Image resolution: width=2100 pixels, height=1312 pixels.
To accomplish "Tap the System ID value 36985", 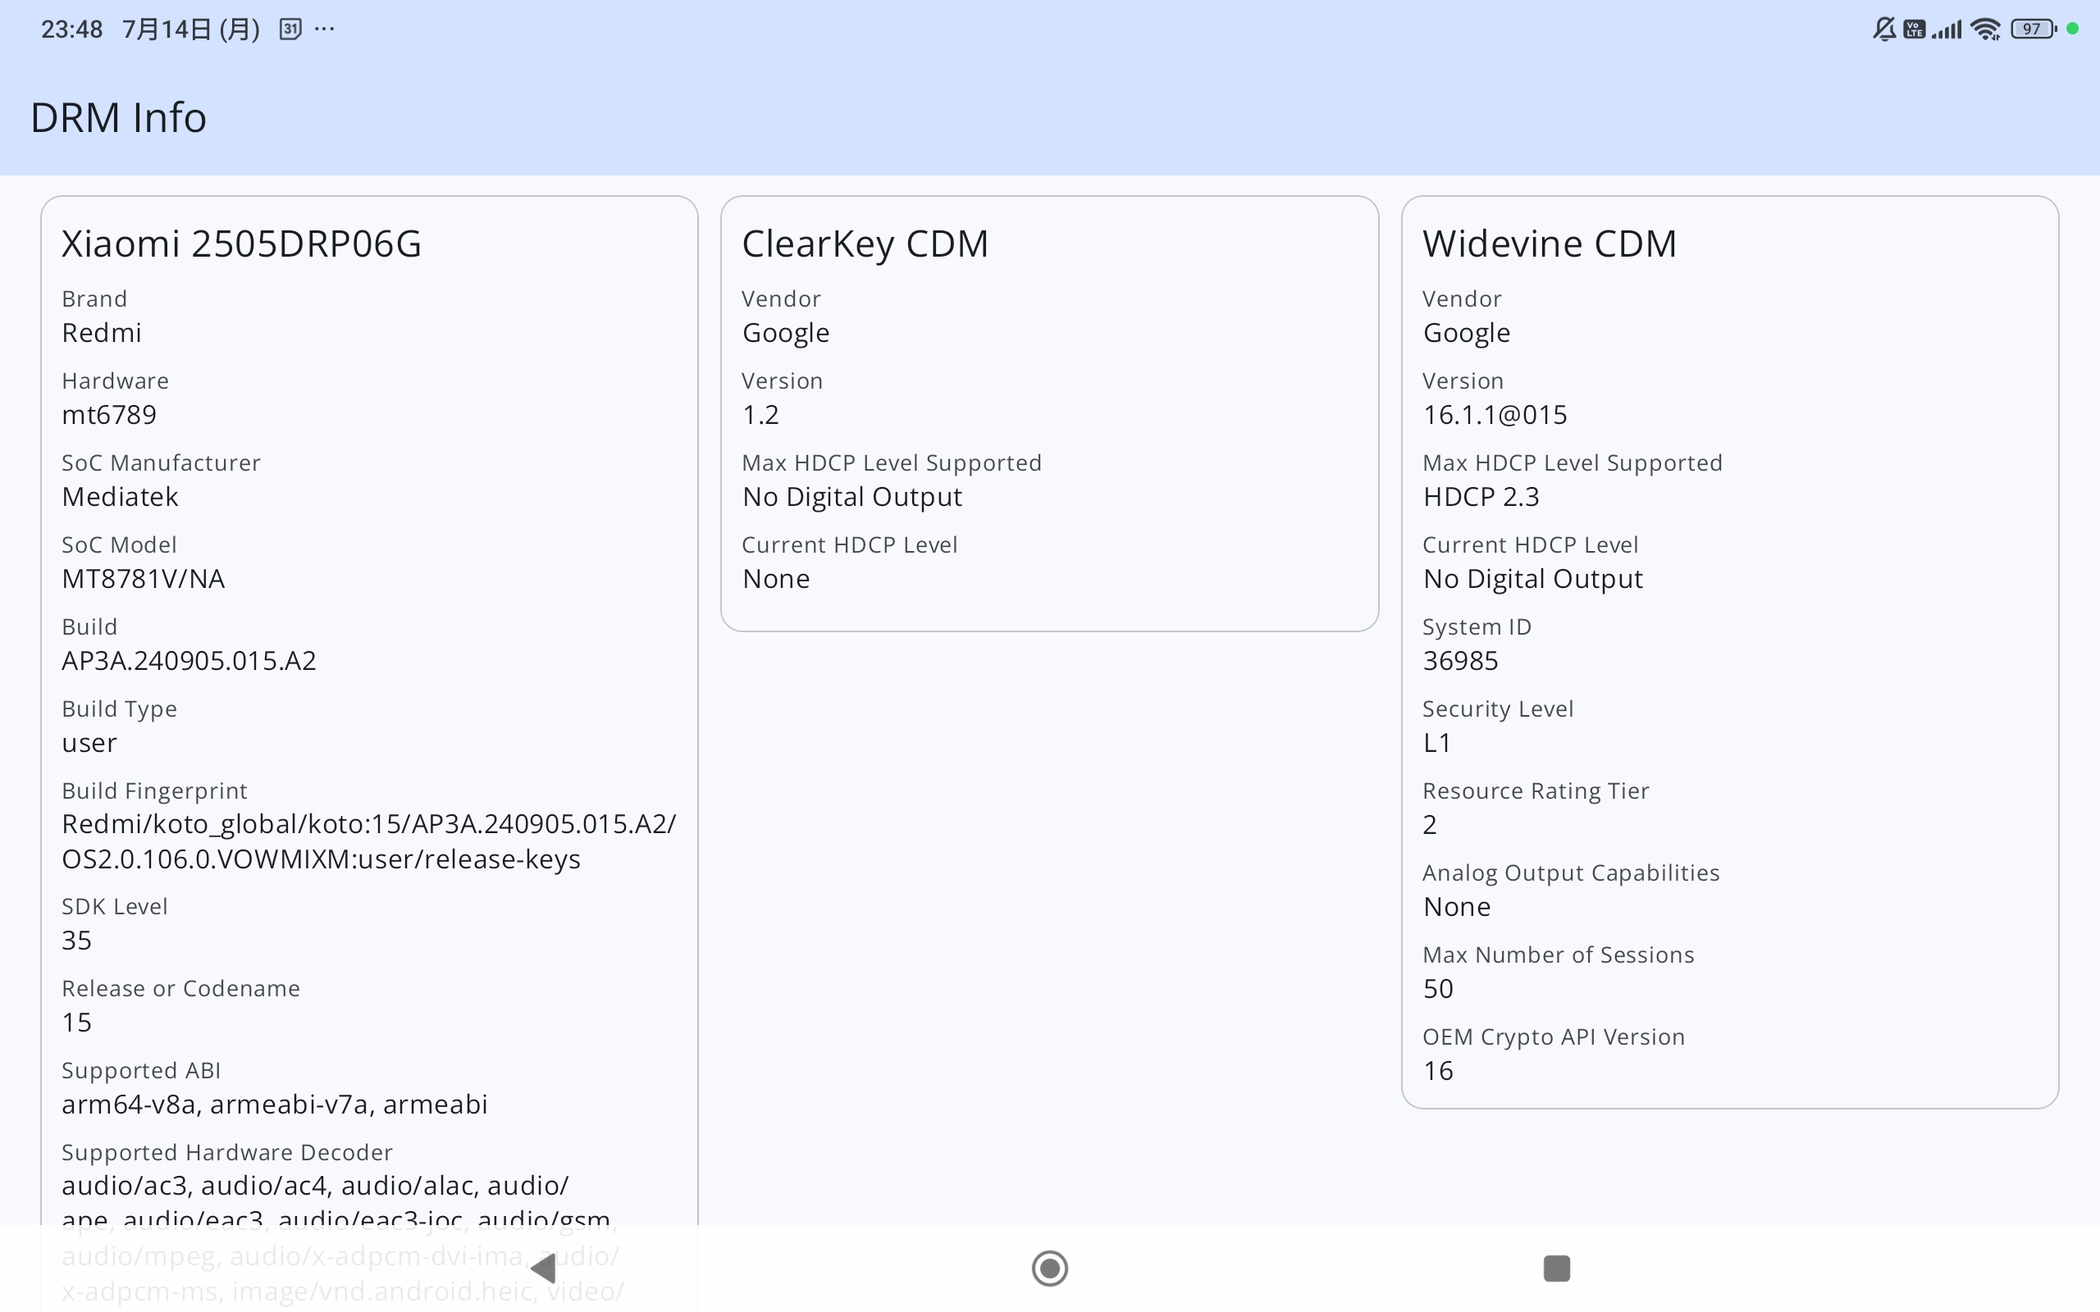I will click(x=1460, y=660).
